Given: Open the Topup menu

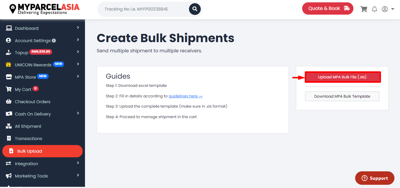Looking at the screenshot, I should tap(21, 53).
